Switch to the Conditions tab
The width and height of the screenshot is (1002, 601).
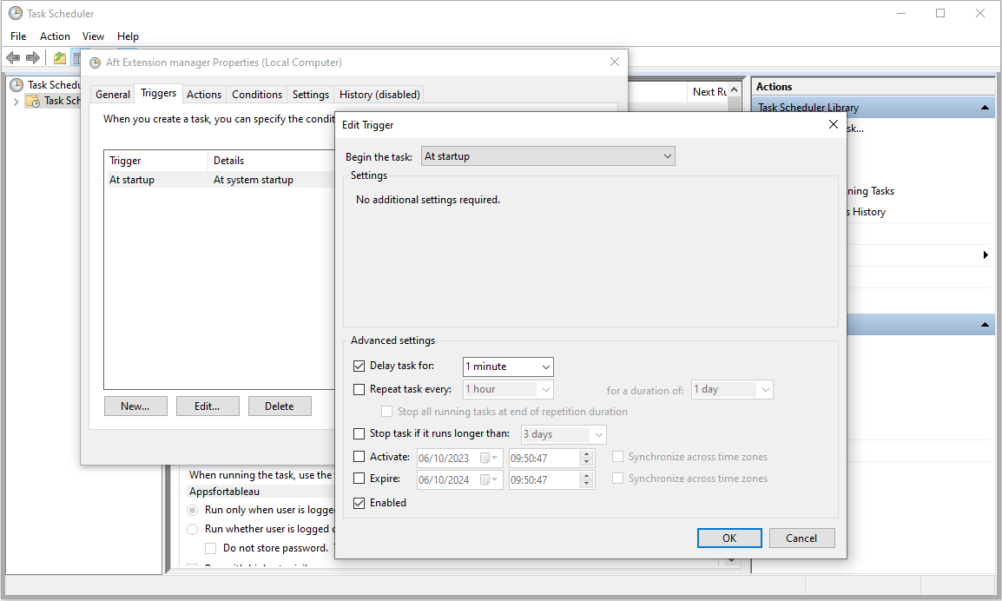pyautogui.click(x=257, y=95)
